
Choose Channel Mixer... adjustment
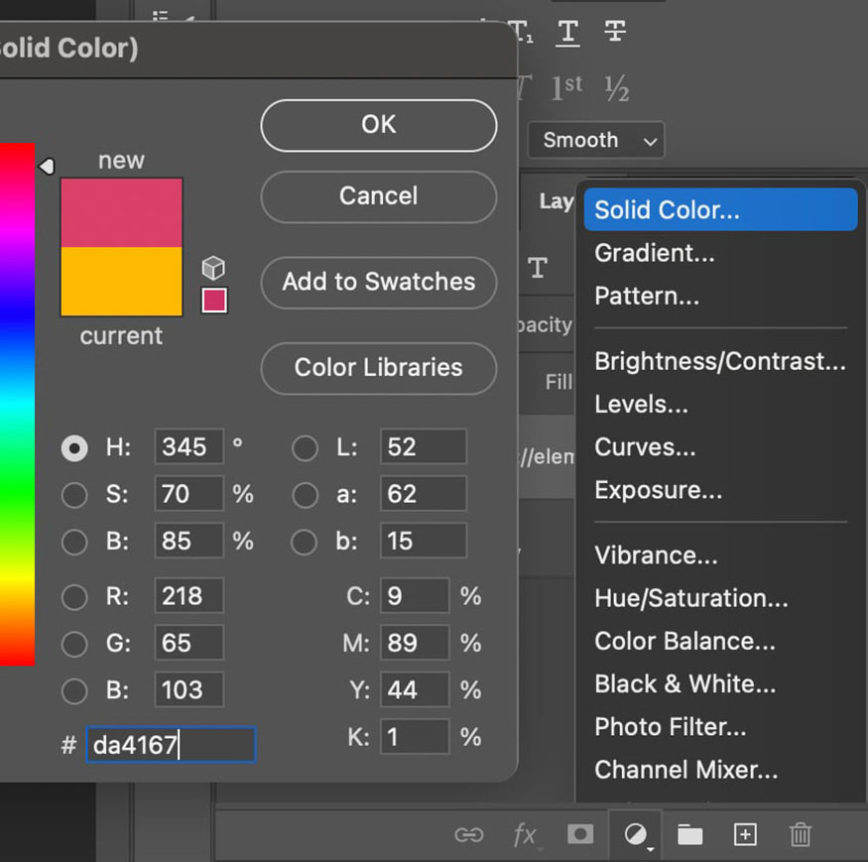click(x=720, y=770)
